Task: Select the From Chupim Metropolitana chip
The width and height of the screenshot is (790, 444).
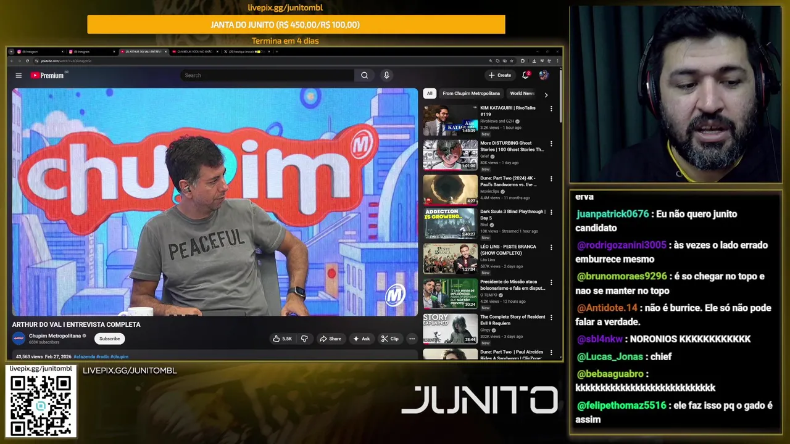Action: click(x=471, y=93)
